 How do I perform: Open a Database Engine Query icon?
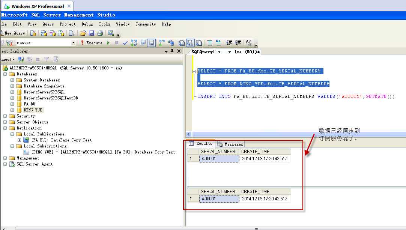pos(33,33)
